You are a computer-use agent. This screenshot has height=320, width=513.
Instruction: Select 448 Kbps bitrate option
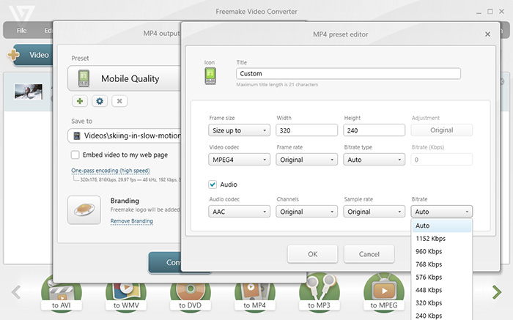(x=441, y=290)
